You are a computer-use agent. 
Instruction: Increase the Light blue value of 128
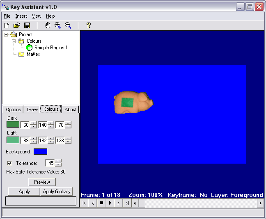pyautogui.click(x=68, y=139)
